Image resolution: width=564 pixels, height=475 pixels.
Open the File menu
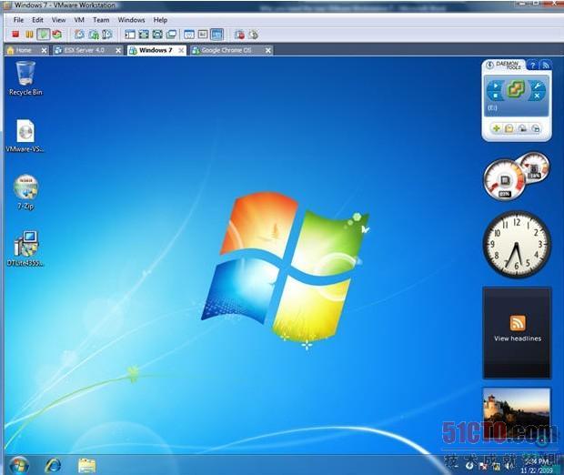click(x=18, y=20)
